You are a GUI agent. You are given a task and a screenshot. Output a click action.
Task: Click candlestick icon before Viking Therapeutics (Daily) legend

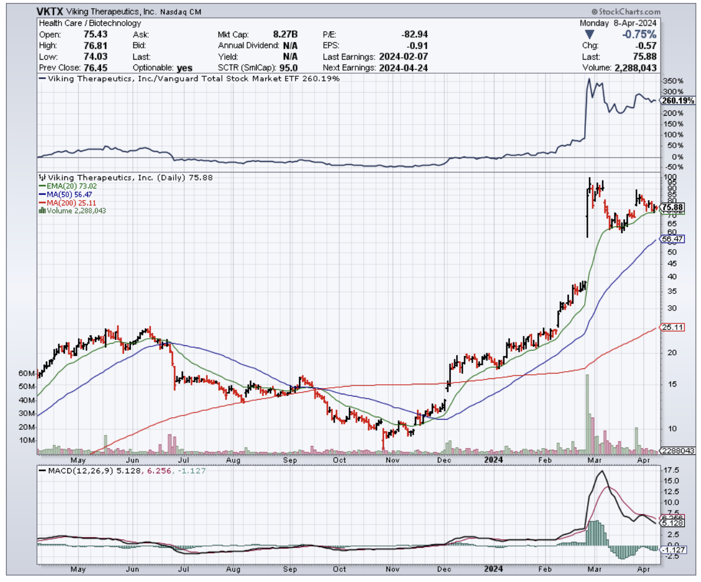click(41, 177)
